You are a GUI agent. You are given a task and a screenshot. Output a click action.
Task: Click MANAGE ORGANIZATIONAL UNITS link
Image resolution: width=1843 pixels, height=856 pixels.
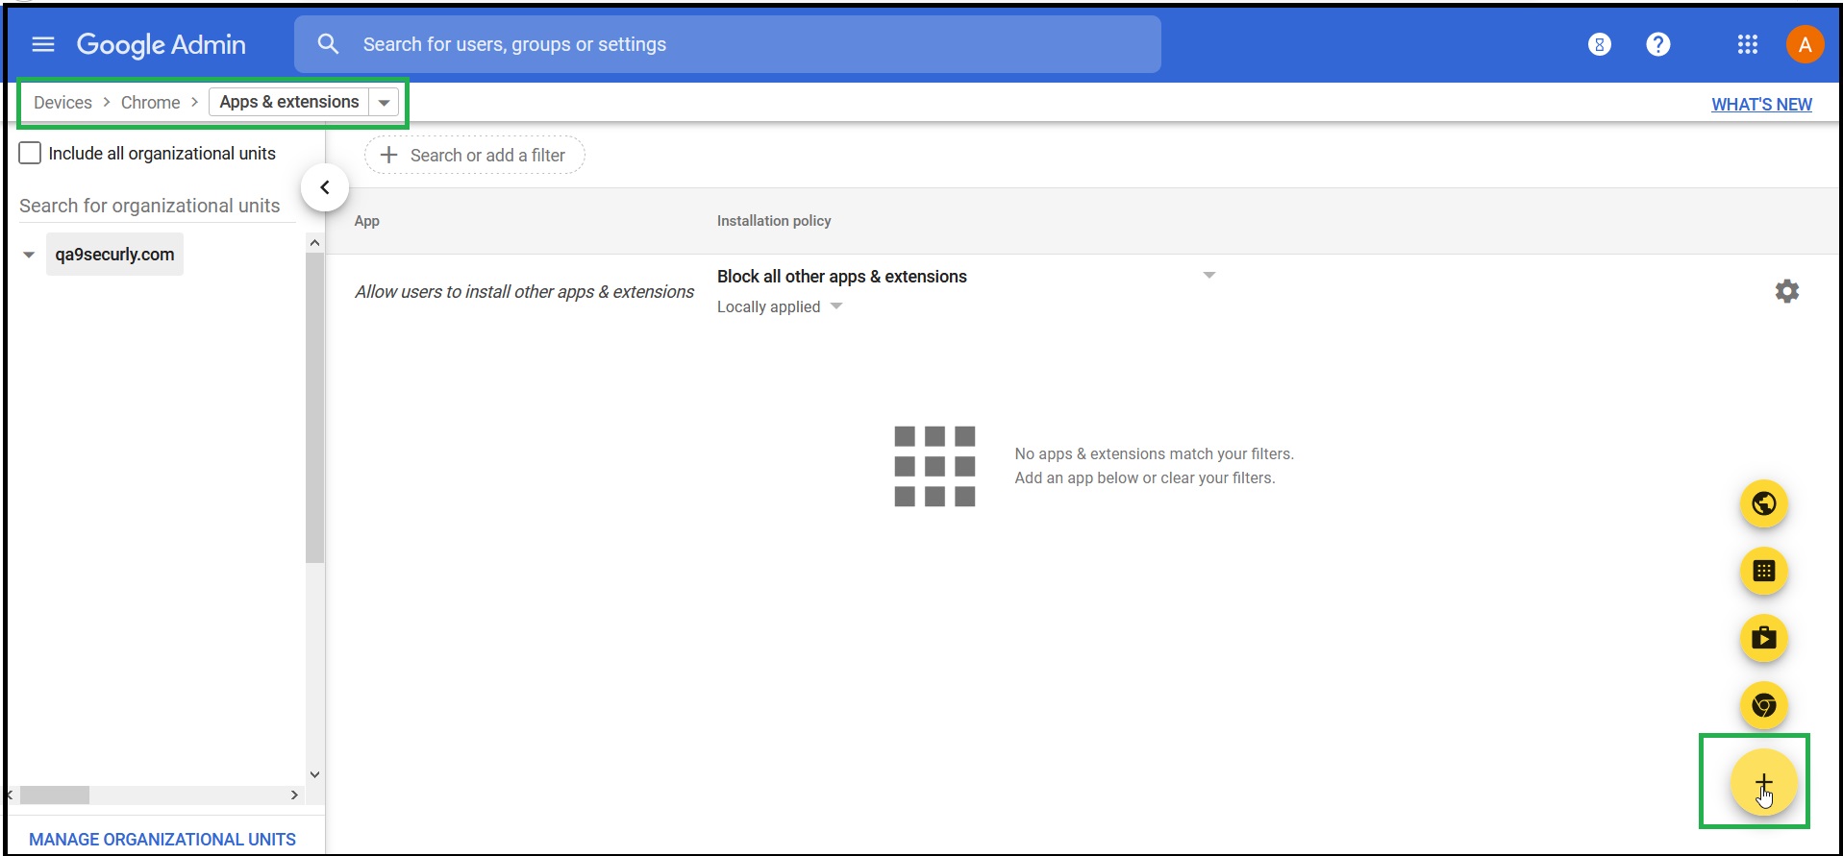click(162, 840)
